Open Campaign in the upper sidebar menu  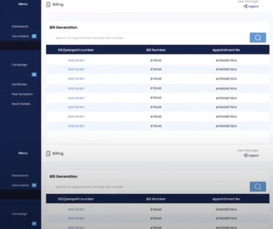point(19,65)
